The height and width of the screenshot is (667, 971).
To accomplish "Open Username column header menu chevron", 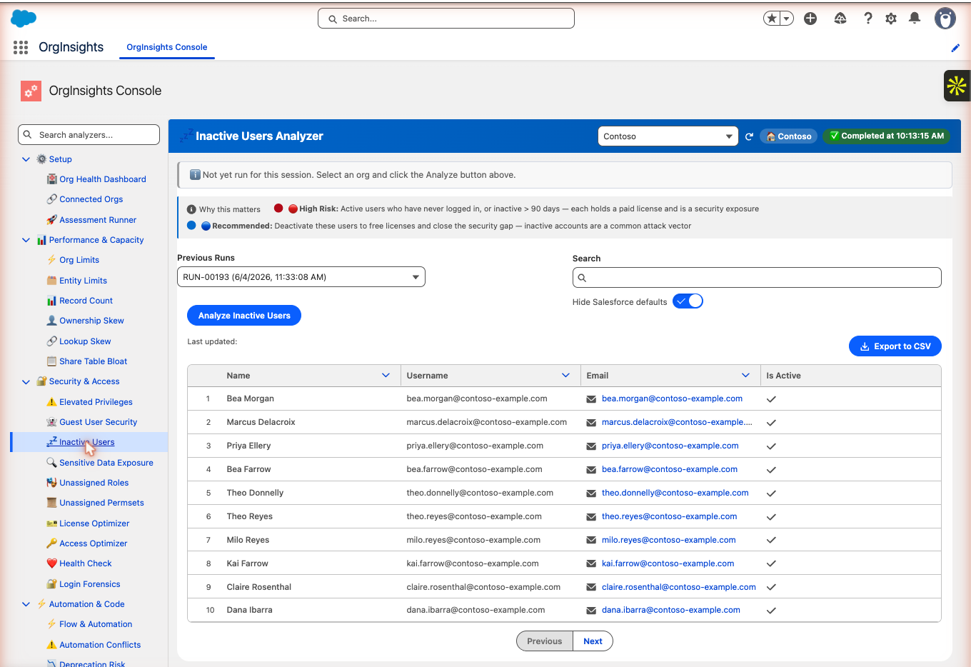I will point(565,376).
